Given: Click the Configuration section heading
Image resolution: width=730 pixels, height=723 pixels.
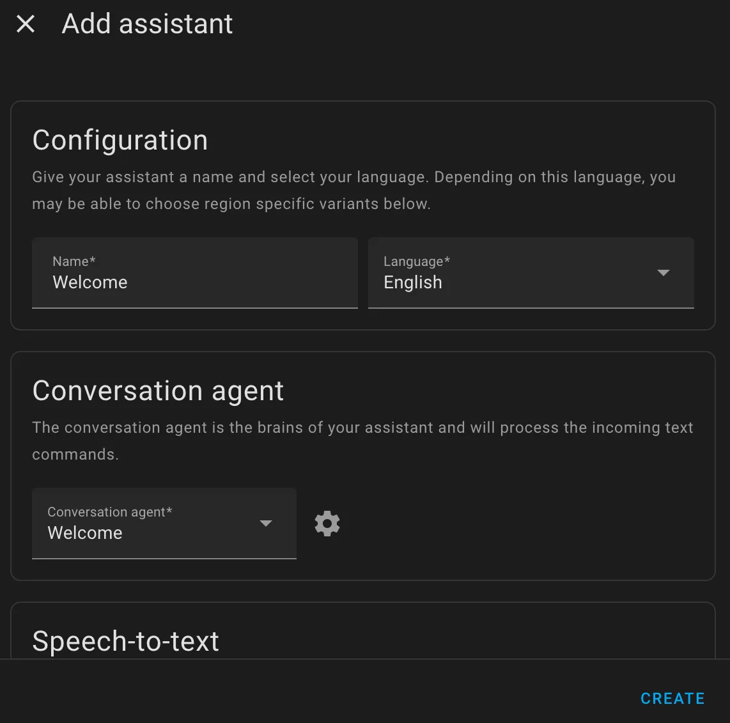Looking at the screenshot, I should 120,140.
